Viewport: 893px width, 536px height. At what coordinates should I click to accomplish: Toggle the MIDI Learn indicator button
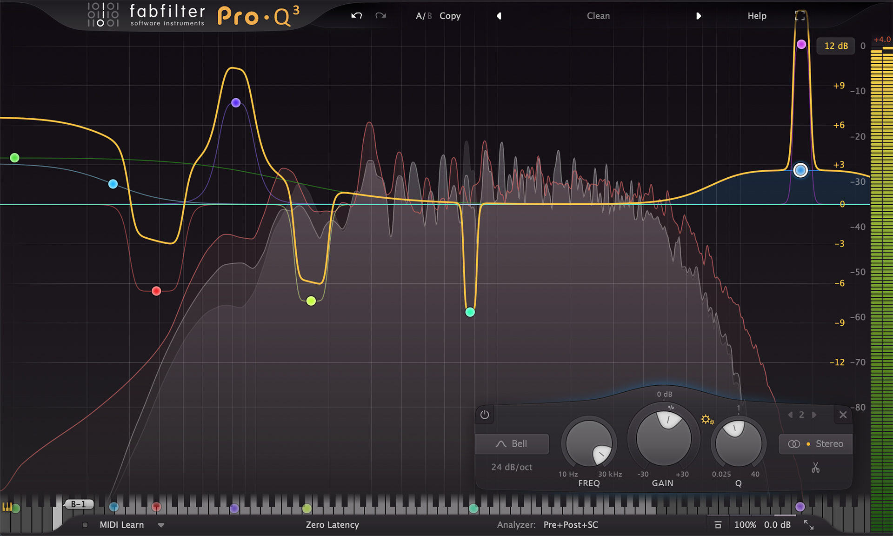tap(85, 525)
